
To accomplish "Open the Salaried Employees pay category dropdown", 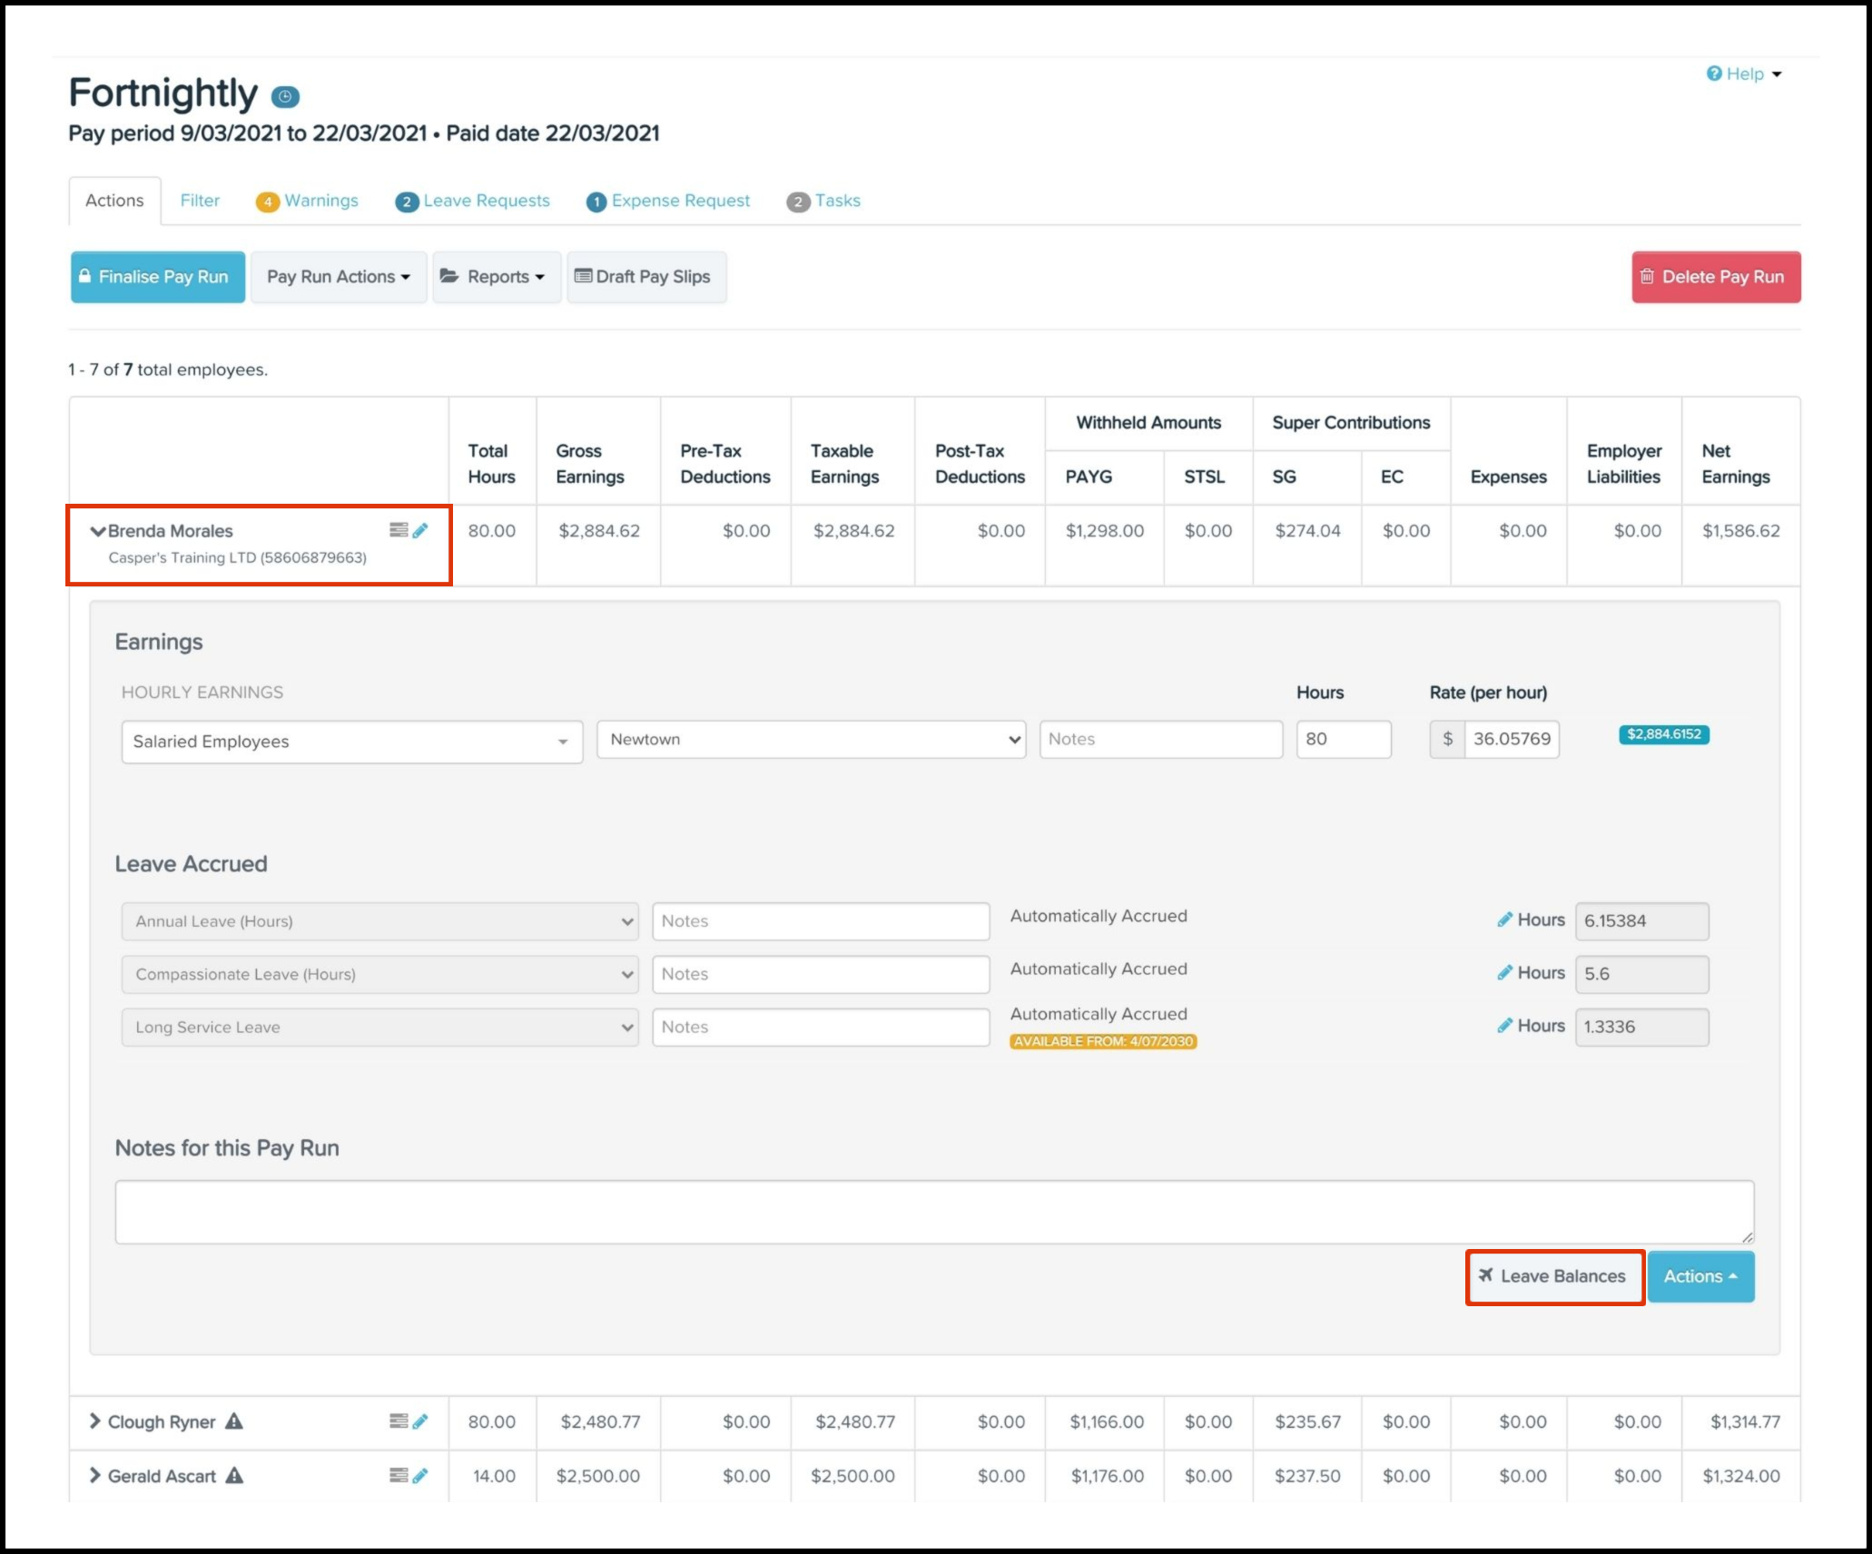I will point(351,742).
